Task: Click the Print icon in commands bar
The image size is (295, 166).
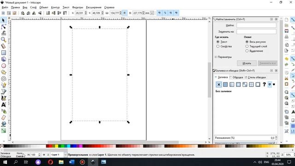Action: coord(287,37)
